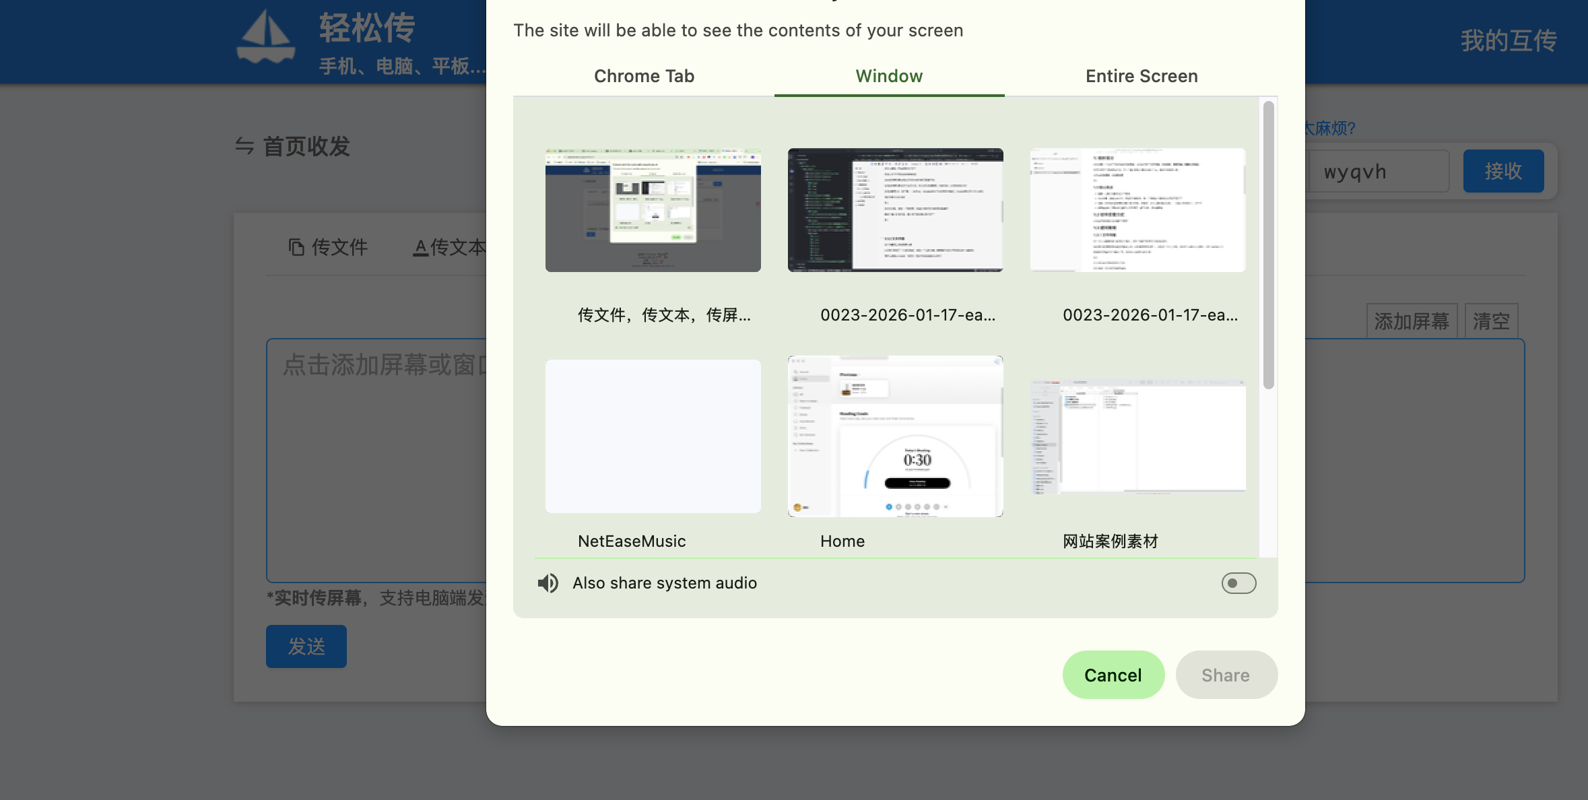This screenshot has height=800, width=1588.
Task: Switch to Entire Screen tab
Action: pyautogui.click(x=1141, y=76)
